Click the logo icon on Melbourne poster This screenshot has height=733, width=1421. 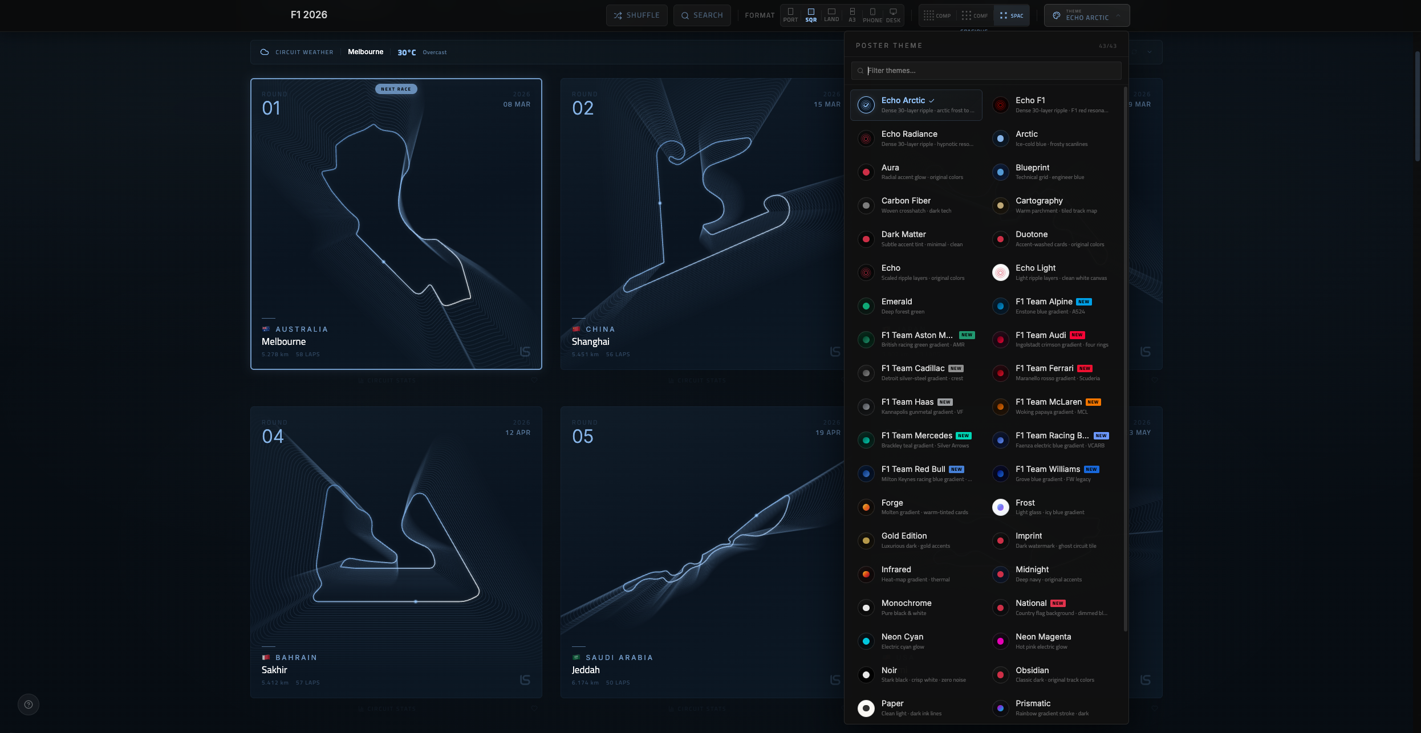(x=525, y=352)
